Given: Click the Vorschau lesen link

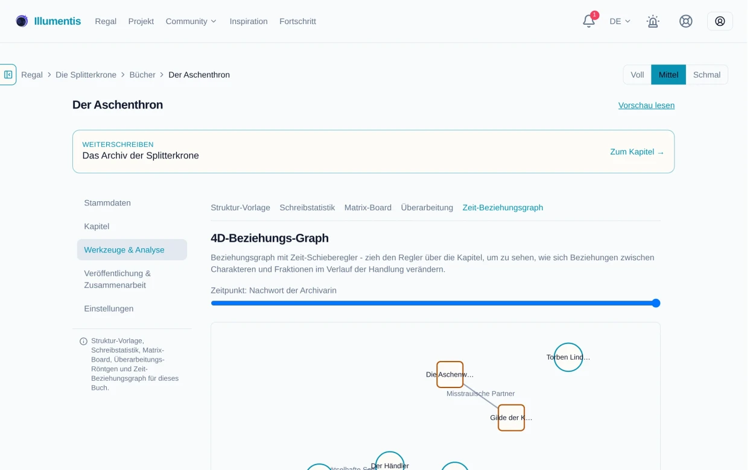Looking at the screenshot, I should [x=646, y=105].
